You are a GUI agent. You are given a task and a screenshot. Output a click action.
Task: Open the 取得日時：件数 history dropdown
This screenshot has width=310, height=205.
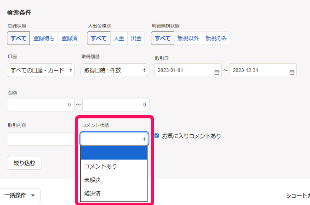point(114,70)
